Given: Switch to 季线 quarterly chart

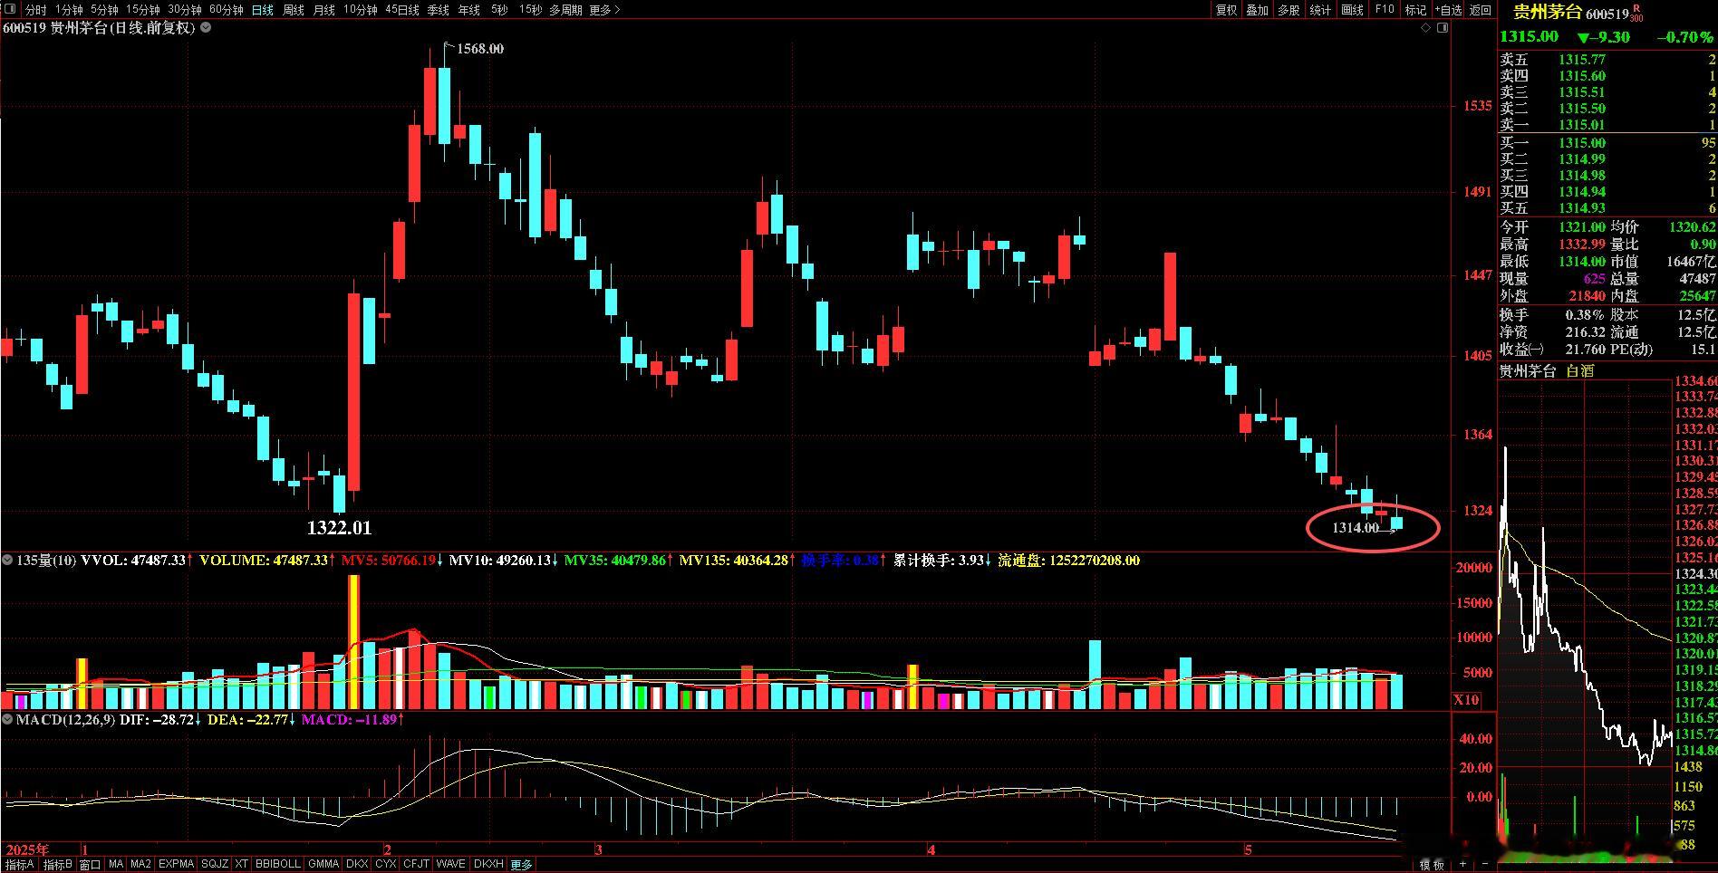Looking at the screenshot, I should coord(438,10).
